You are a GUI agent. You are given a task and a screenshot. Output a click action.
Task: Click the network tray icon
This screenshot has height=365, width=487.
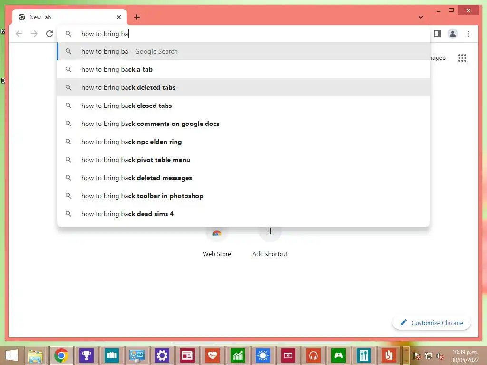point(429,356)
